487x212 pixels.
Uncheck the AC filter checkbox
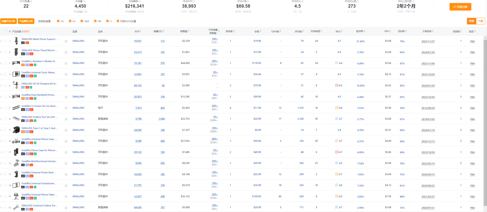coord(58,21)
